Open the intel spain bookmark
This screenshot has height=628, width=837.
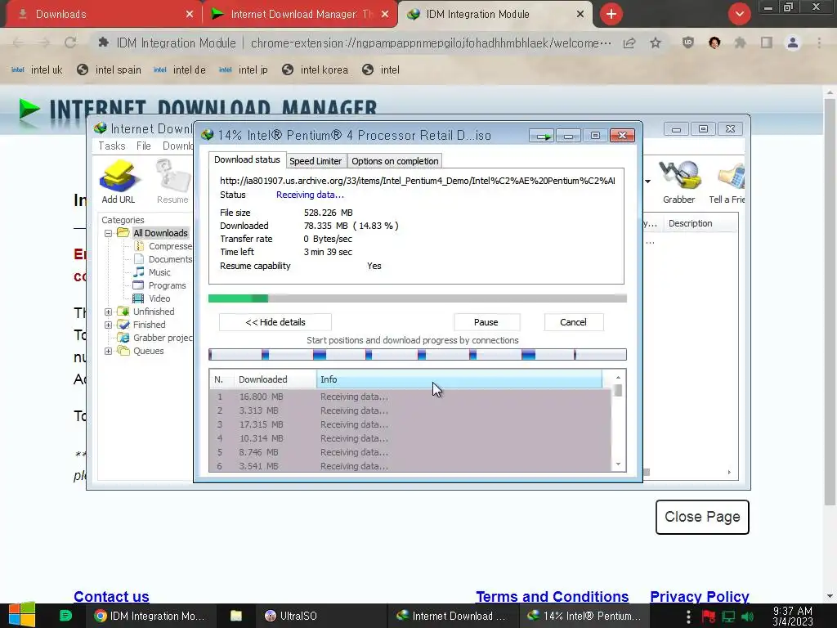(x=110, y=70)
